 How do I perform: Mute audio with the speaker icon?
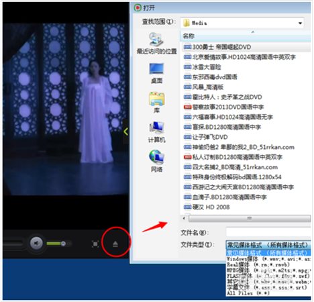click(36, 243)
